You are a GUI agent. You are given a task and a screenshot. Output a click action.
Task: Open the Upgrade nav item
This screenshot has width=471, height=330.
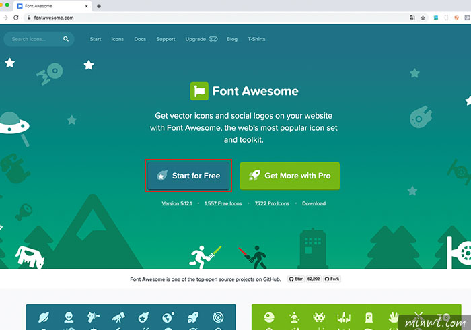201,39
